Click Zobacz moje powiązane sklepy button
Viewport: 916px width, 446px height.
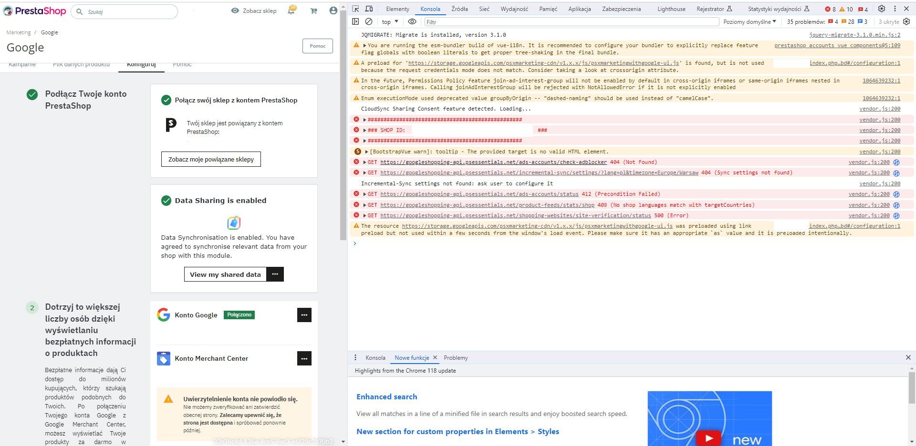click(x=211, y=159)
